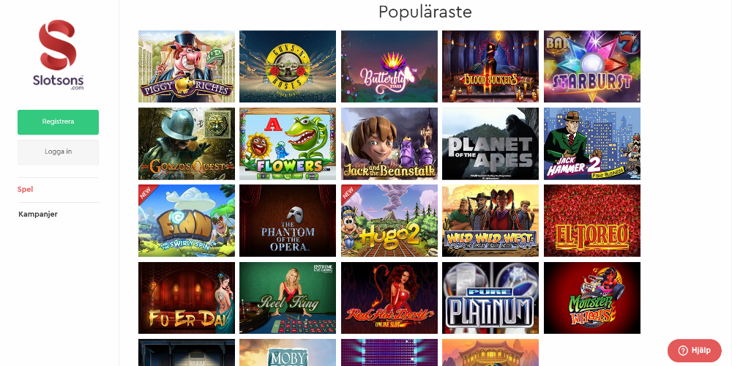Open The Phantom of the Opera slot
The height and width of the screenshot is (366, 732).
click(288, 221)
